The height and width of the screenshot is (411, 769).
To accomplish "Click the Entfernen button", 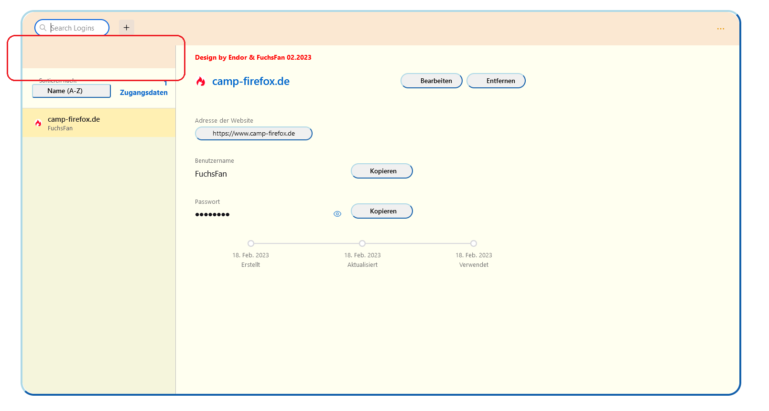I will [496, 81].
